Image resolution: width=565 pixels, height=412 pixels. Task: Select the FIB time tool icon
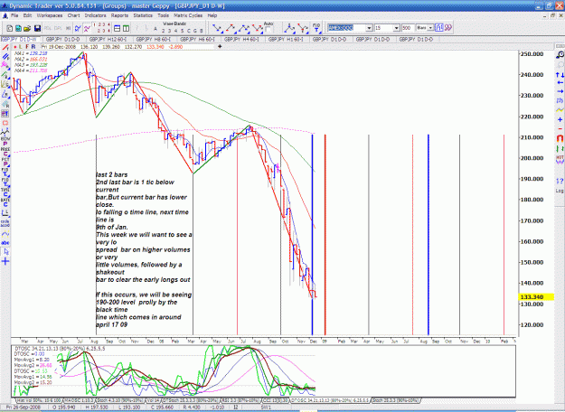[316, 28]
